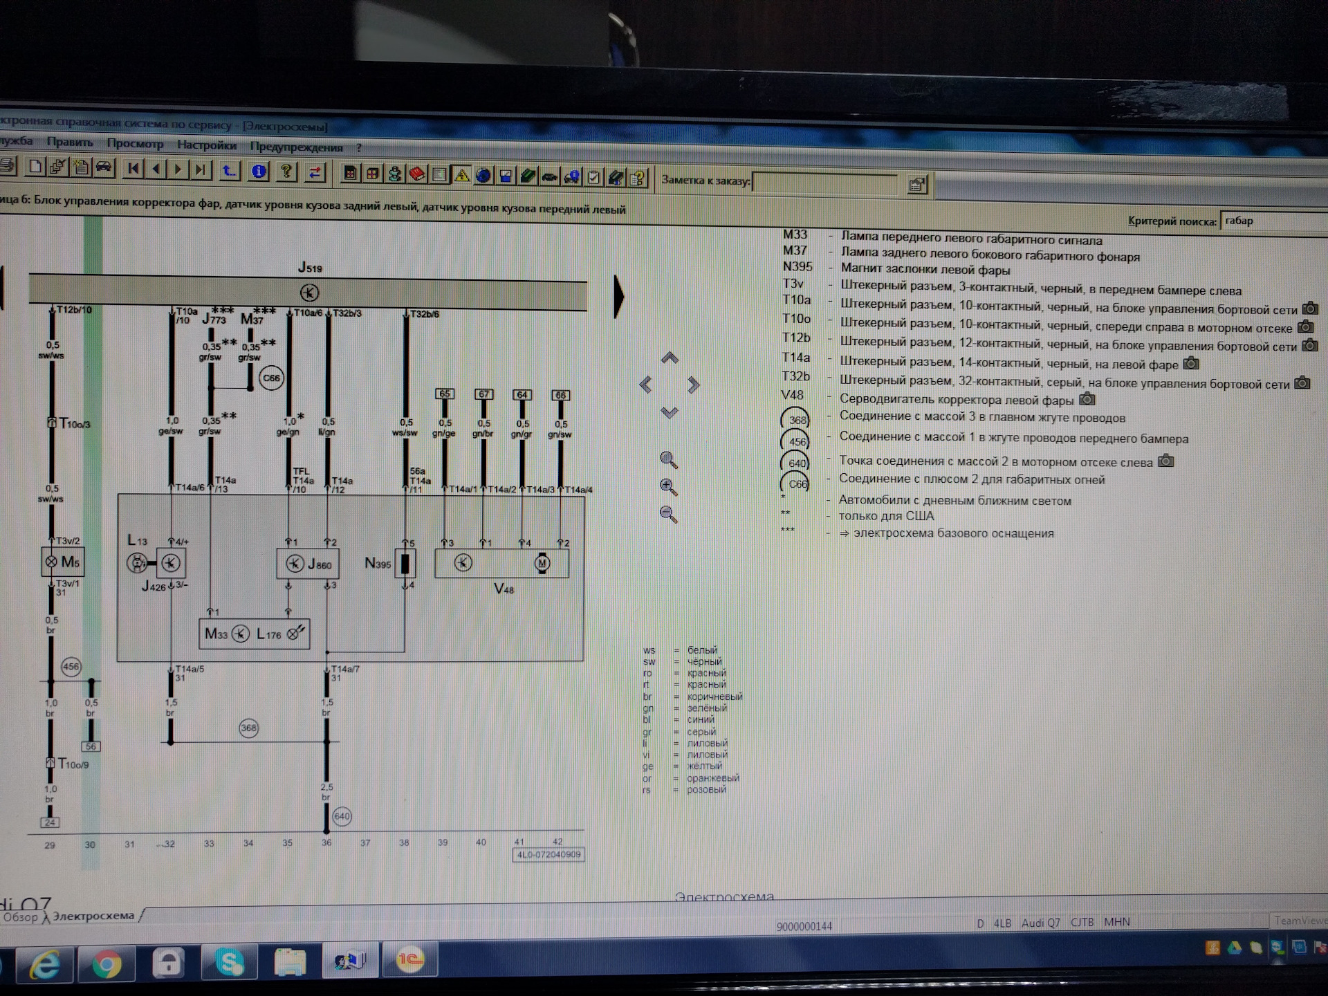Select legend entry M33 Лампа переднего левого габаритного
The image size is (1328, 996).
coord(943,237)
